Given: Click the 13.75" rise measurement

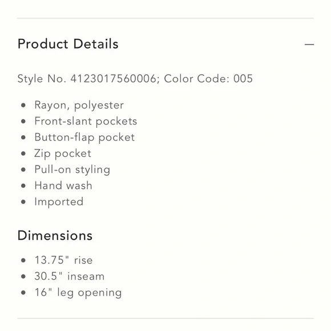Looking at the screenshot, I should tap(63, 260).
